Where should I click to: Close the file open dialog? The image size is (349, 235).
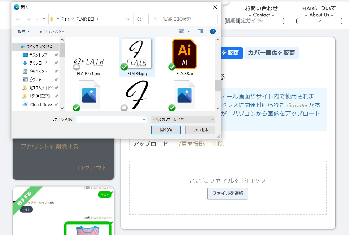[x=215, y=7]
